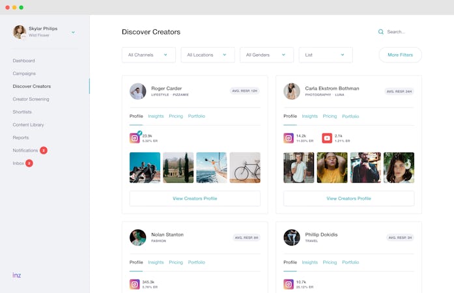Viewport: 454px width, 293px height.
Task: Open the All Locations dropdown
Action: pyautogui.click(x=208, y=55)
